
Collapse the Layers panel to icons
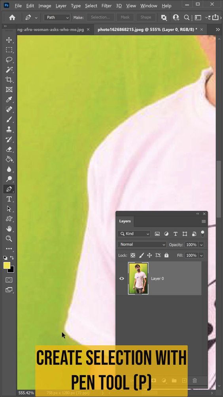point(198,214)
